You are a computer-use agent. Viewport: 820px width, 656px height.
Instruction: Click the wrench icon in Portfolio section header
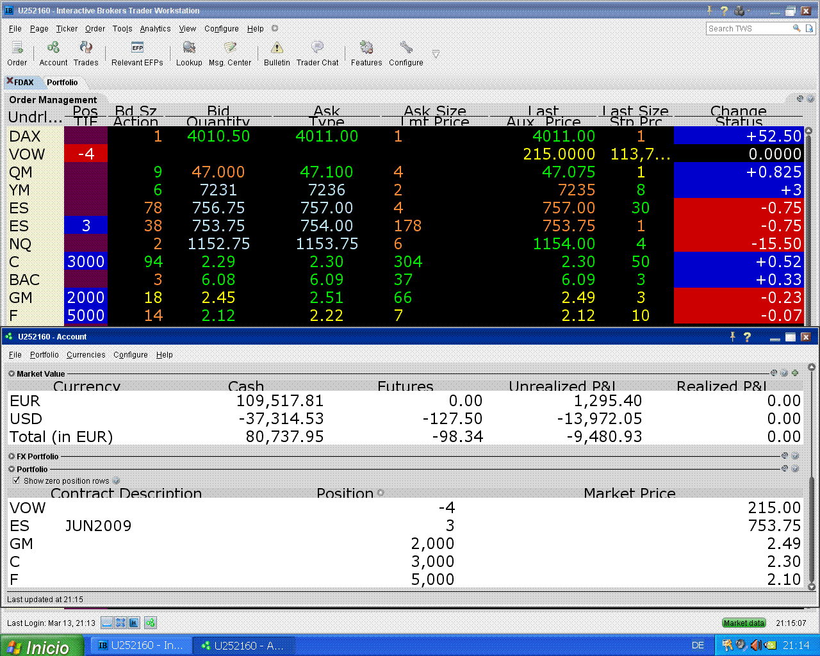[x=784, y=468]
